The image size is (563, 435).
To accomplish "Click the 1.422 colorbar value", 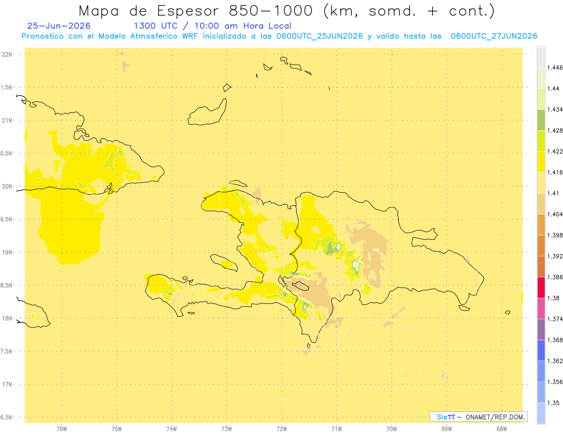I will tap(555, 152).
